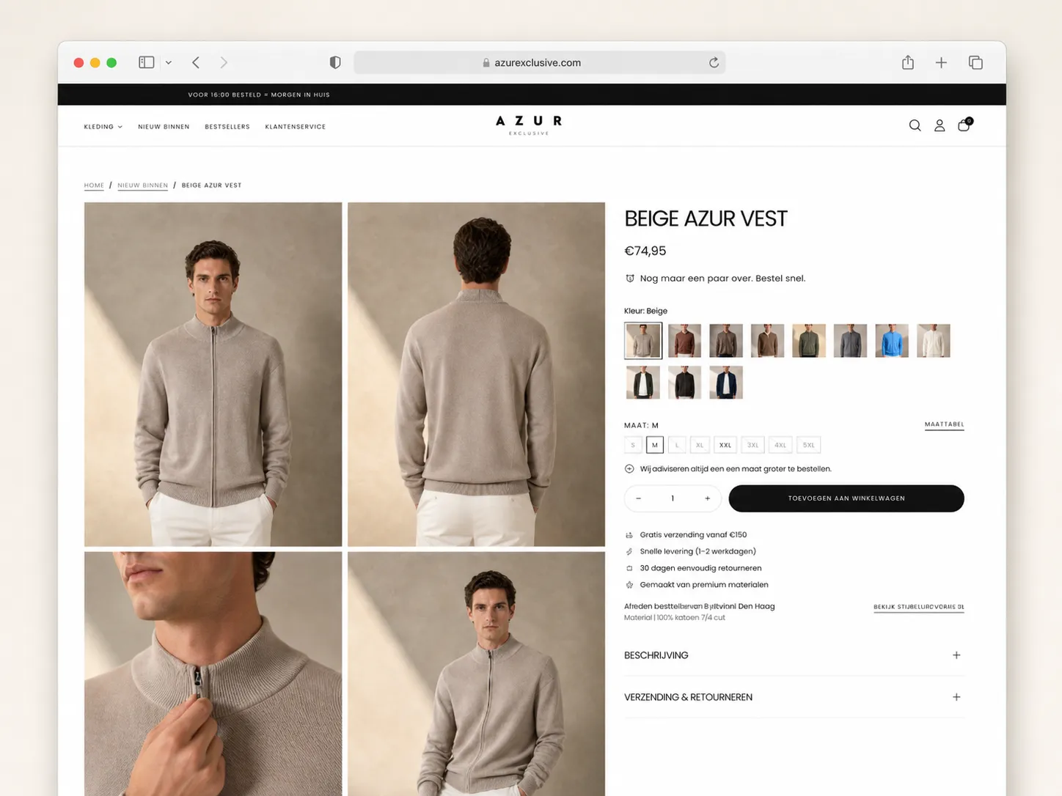
Task: Select size XL
Action: tap(700, 445)
